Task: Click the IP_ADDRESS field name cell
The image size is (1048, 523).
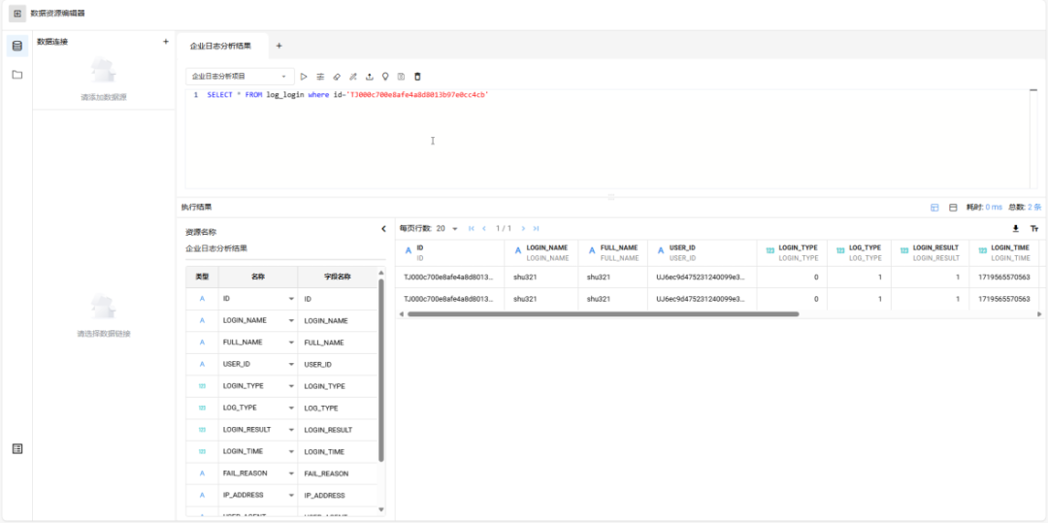Action: (338, 496)
